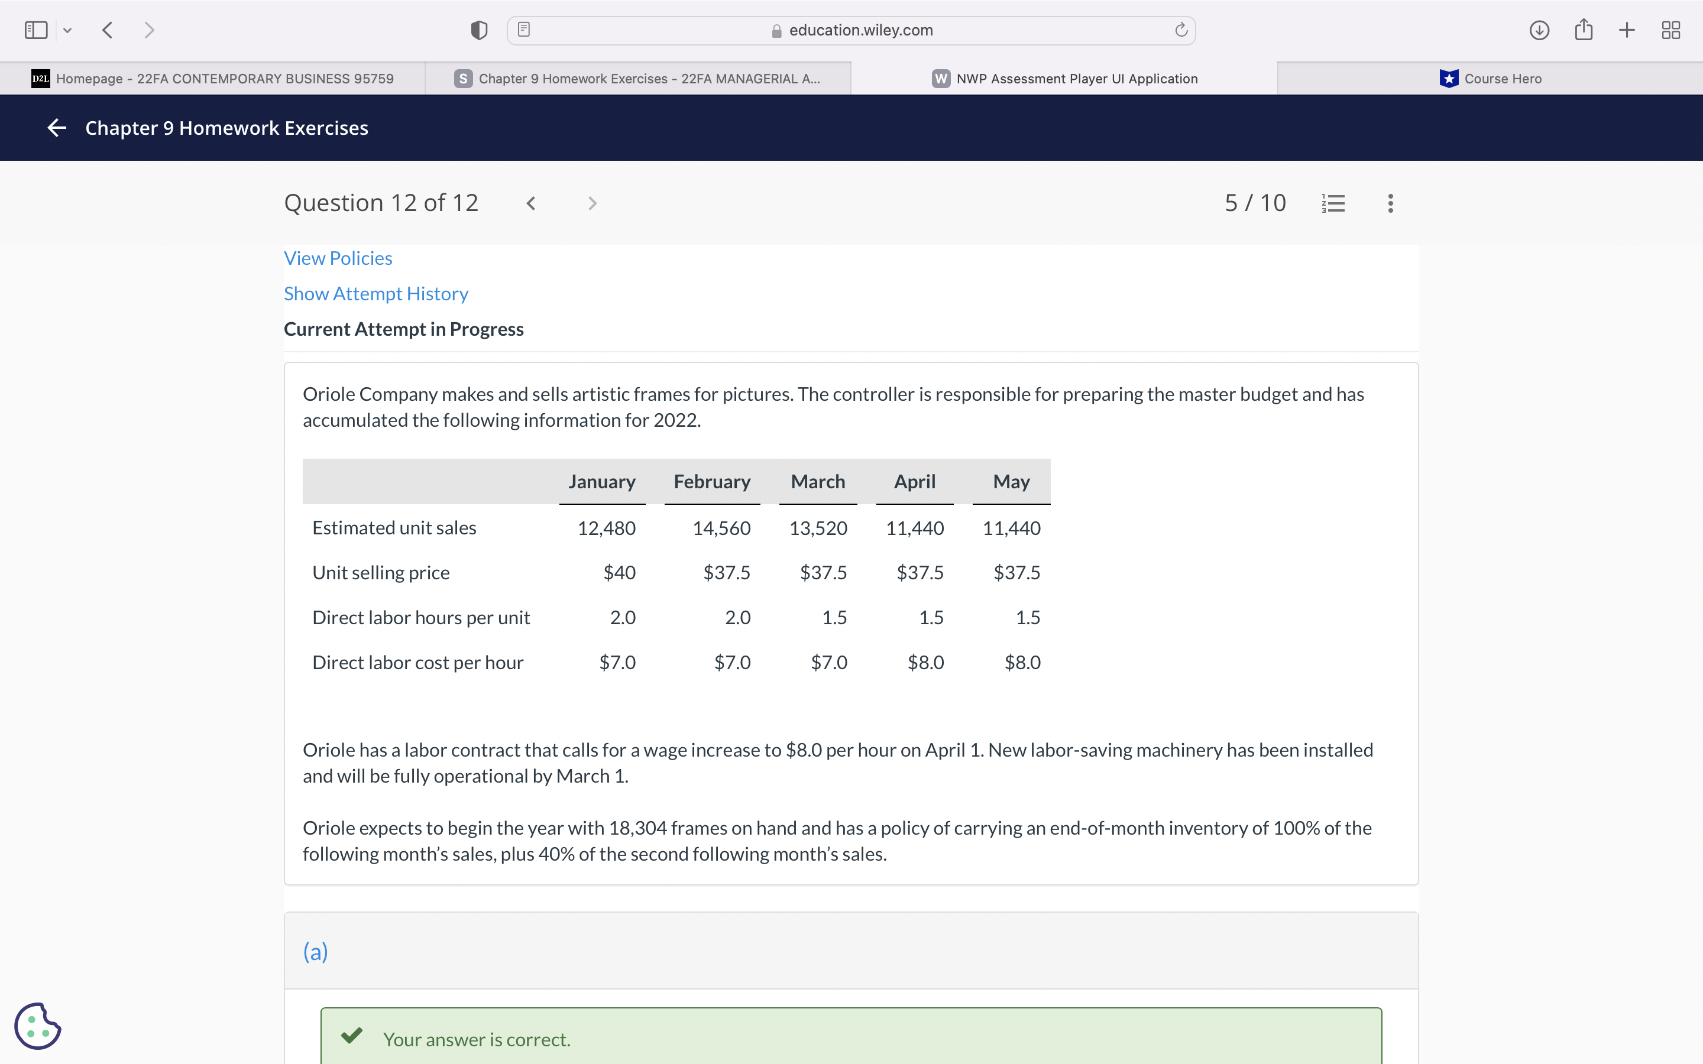The image size is (1703, 1064).
Task: Open the tab overview grid icon
Action: pos(1670,30)
